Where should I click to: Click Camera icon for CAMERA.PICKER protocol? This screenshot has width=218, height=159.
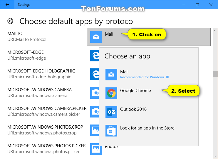tap(95, 112)
